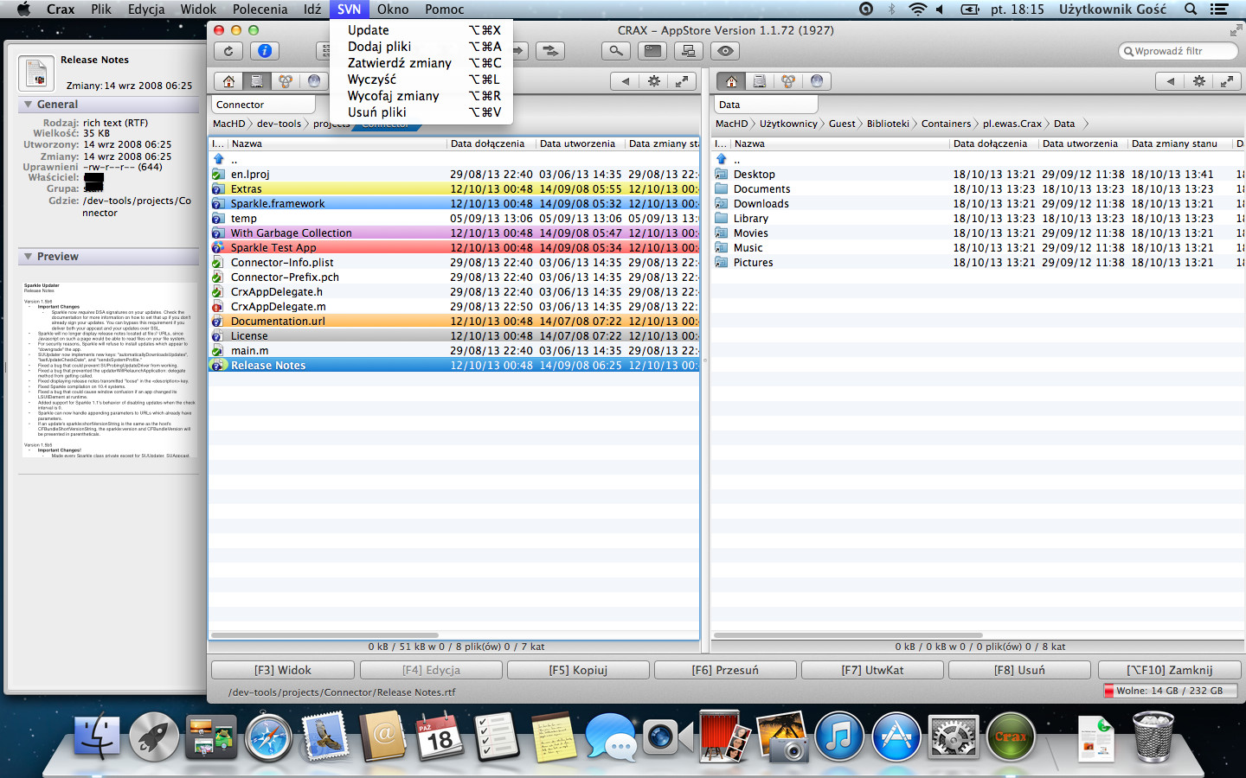Click Biblioteki breadcrumb segment
1246x778 pixels.
888,124
